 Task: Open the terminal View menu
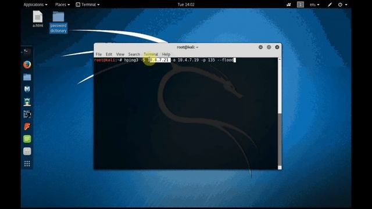pos(120,54)
